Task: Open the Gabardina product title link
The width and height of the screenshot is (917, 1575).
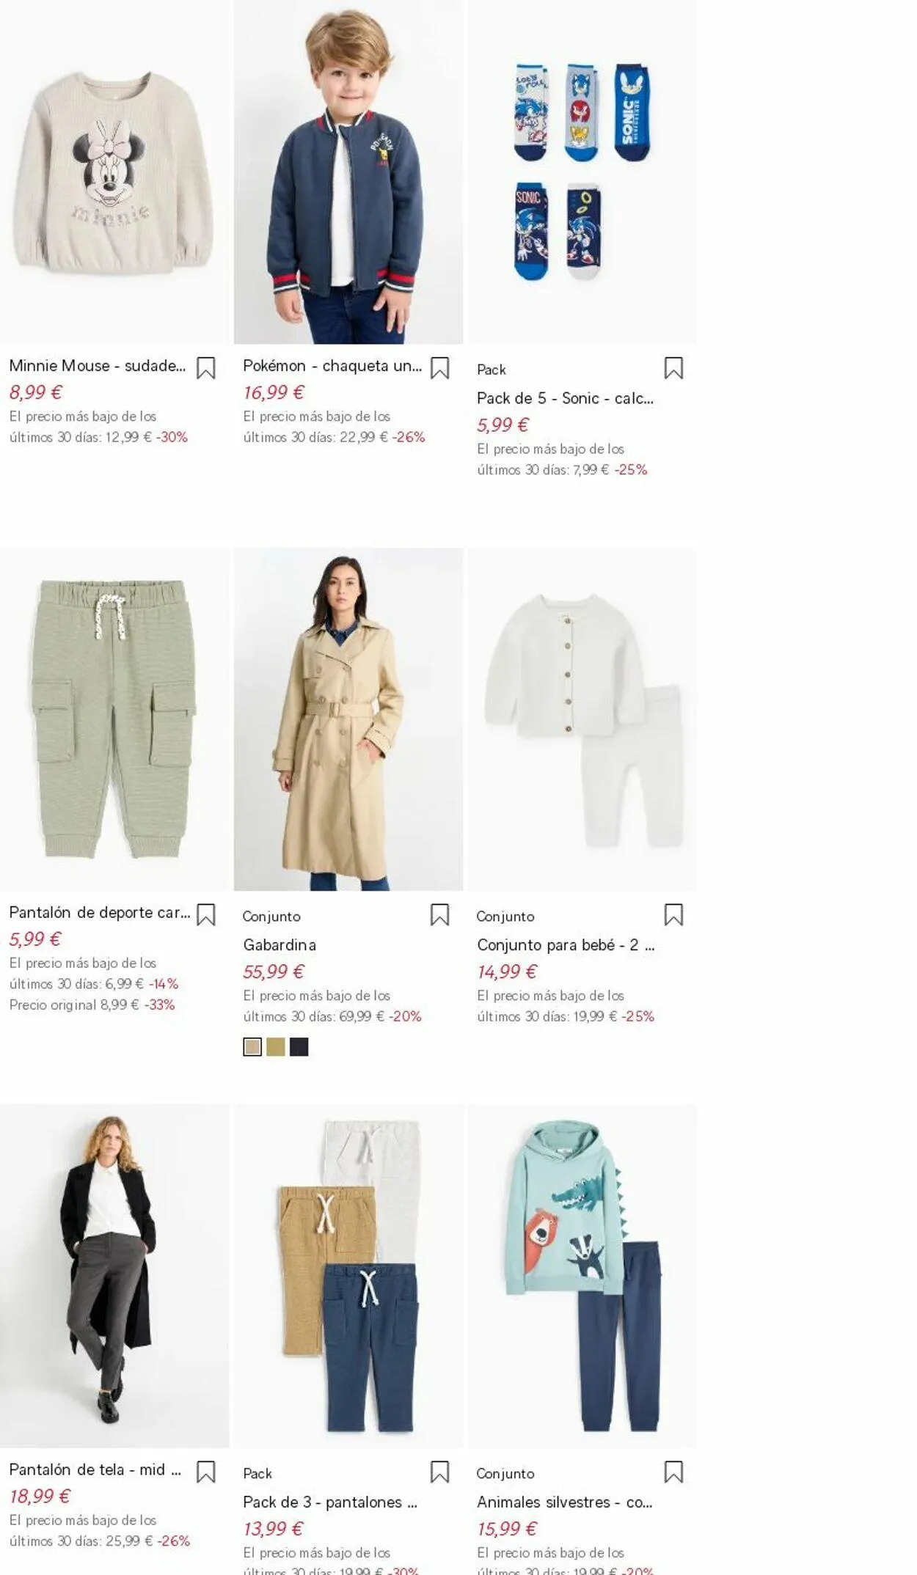Action: (280, 945)
